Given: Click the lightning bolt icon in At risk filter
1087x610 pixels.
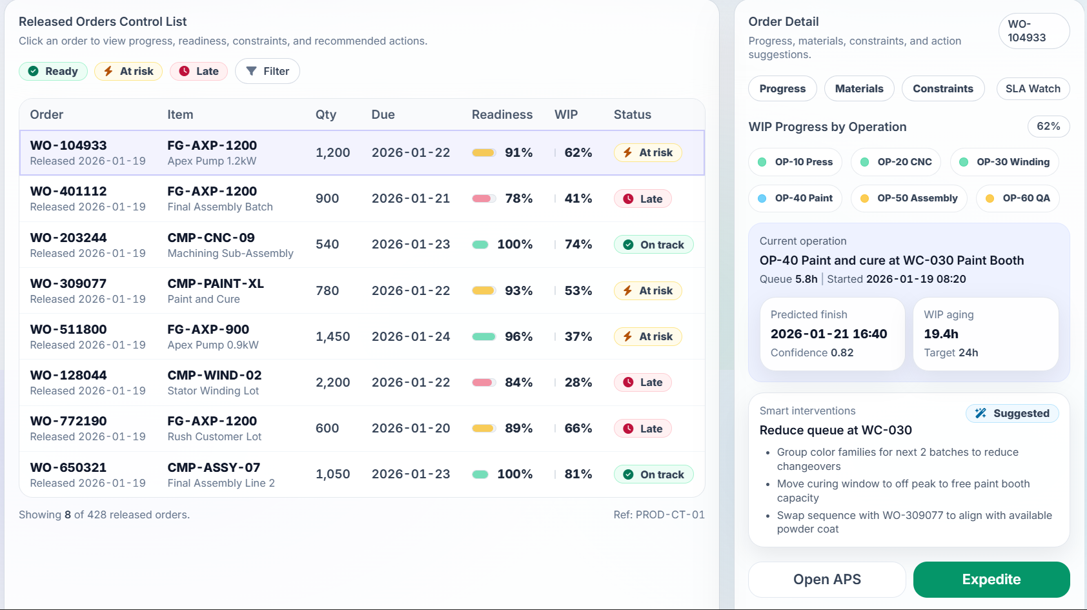Looking at the screenshot, I should 108,72.
